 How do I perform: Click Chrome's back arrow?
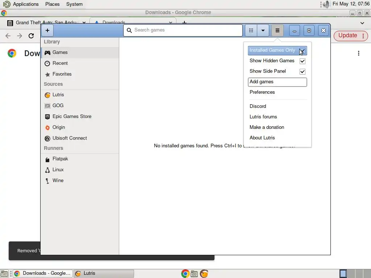[x=8, y=36]
